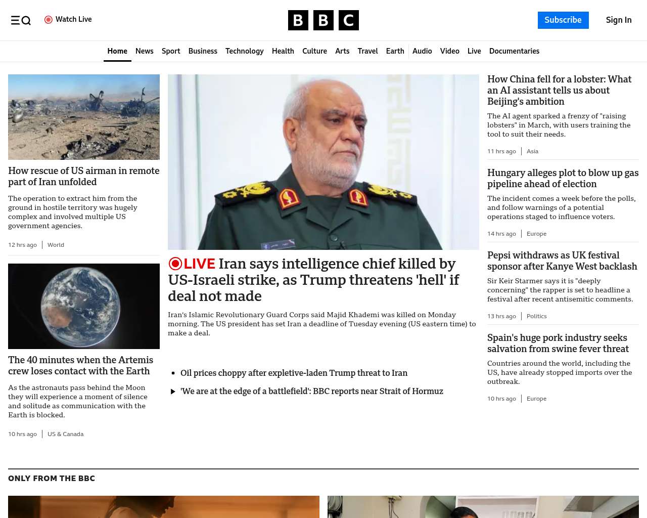The image size is (647, 518).
Task: Switch to the Technology section
Action: 245,51
